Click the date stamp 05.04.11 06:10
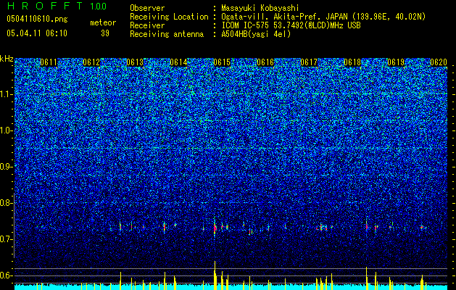This screenshot has height=290, width=456. (37, 33)
